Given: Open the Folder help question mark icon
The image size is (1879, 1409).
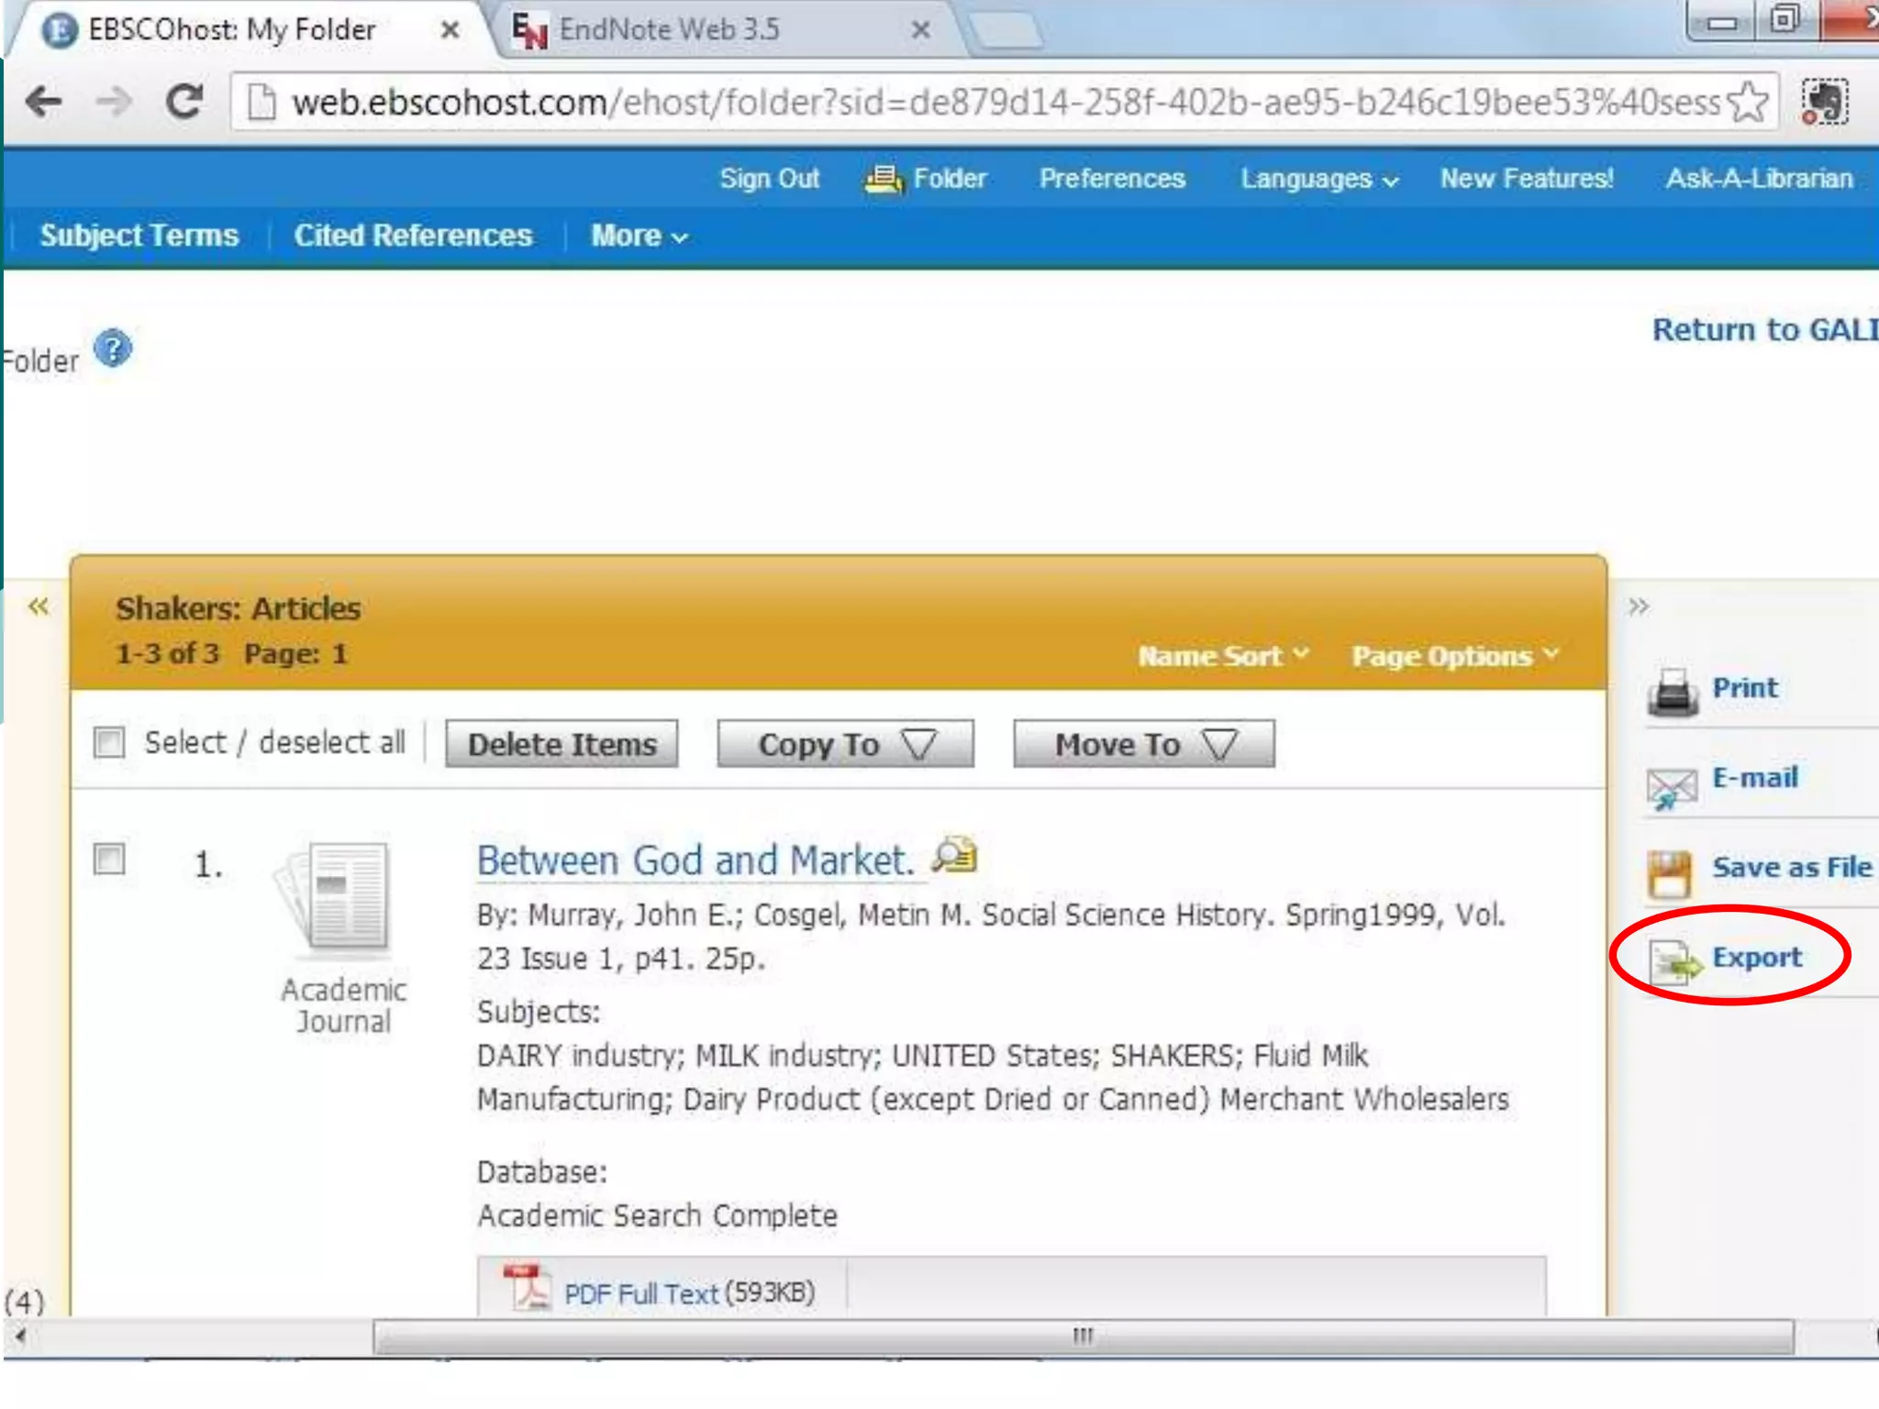Looking at the screenshot, I should coord(114,349).
